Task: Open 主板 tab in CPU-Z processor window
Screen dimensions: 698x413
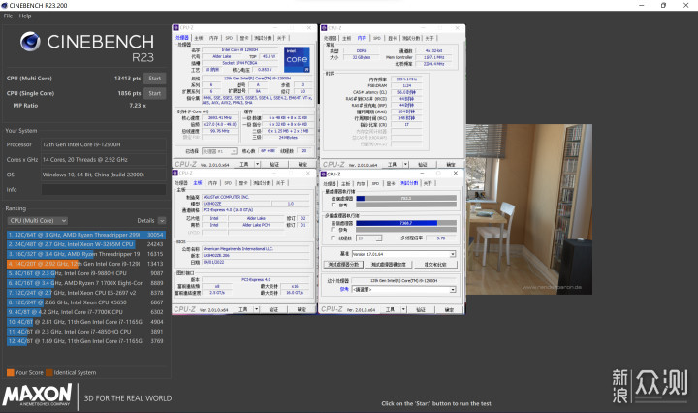Action: pos(199,38)
